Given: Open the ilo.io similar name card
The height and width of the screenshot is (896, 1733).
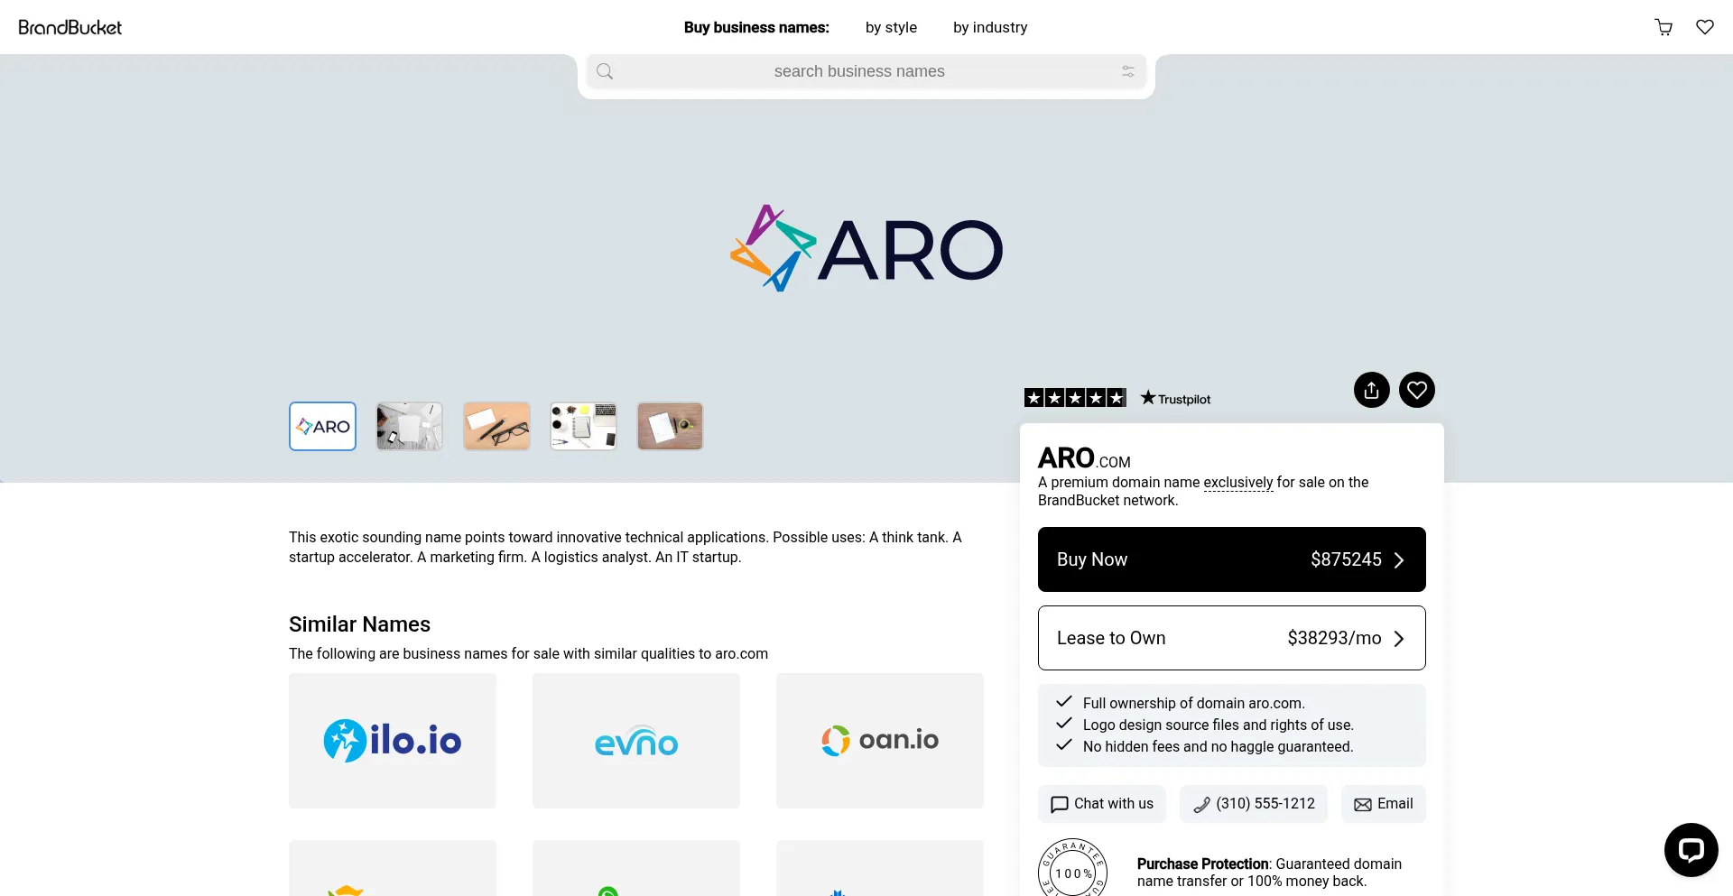Looking at the screenshot, I should point(393,741).
